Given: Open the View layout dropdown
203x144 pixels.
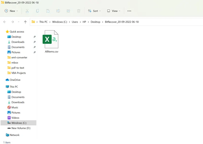Looking at the screenshot, I should tap(114, 11).
